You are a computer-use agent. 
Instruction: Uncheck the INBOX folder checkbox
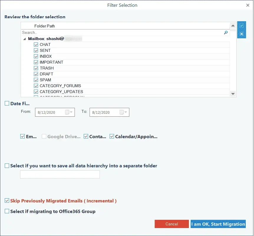tap(36, 56)
